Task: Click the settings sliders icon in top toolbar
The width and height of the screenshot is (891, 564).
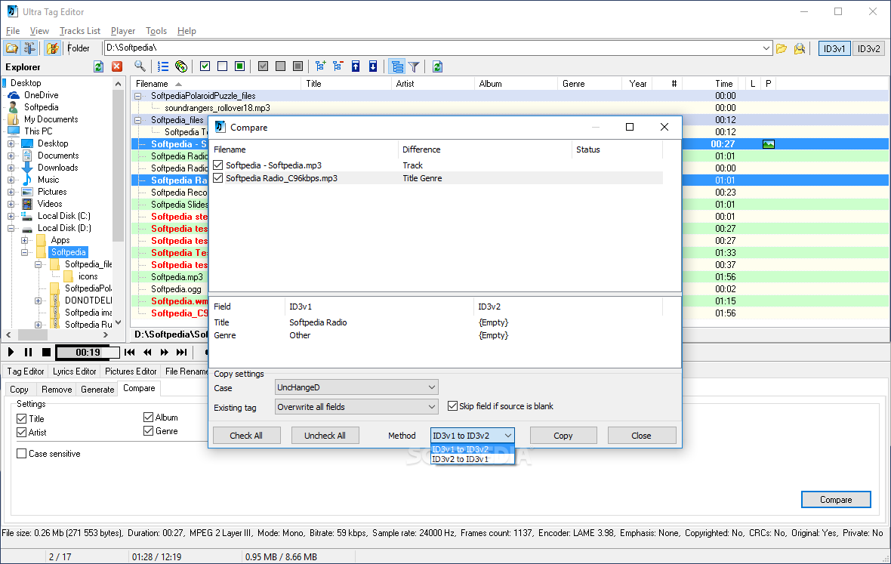Action: click(x=29, y=48)
